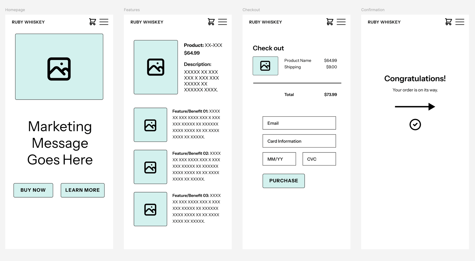Open hamburger menu on the Checkout frame
This screenshot has width=475, height=261.
(x=341, y=22)
